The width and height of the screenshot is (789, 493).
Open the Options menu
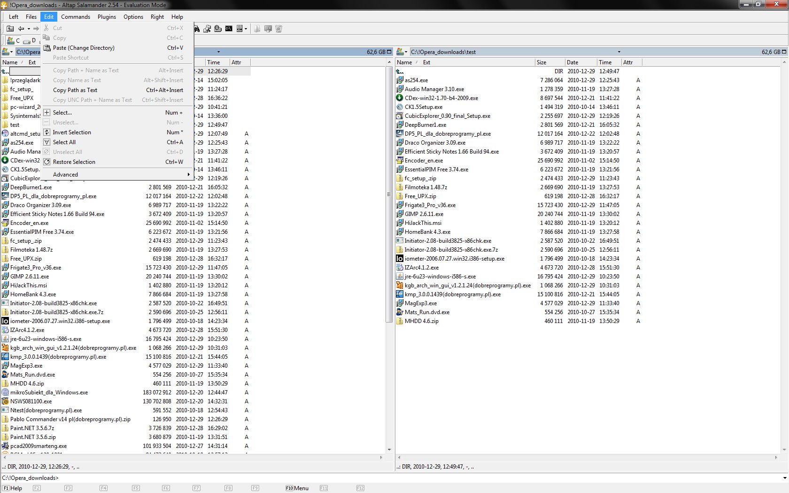133,17
